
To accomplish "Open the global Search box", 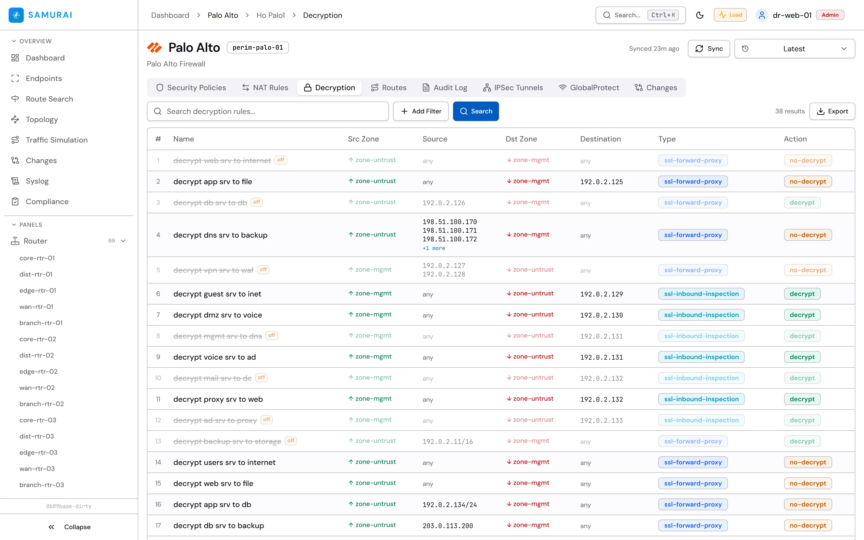I will click(640, 15).
